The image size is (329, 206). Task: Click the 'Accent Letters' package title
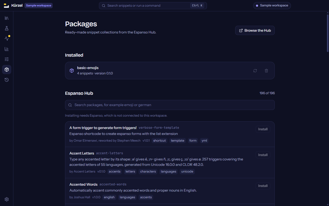point(82,153)
